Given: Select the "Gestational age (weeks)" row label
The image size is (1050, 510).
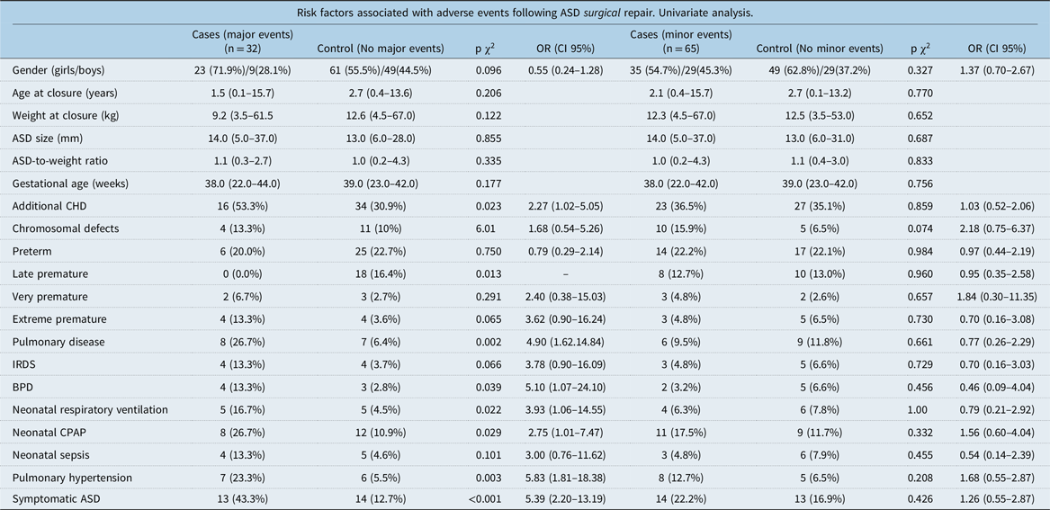Looking at the screenshot, I should pos(70,183).
